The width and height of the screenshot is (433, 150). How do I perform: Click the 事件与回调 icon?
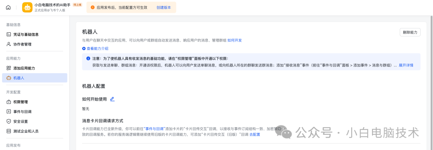[8, 112]
